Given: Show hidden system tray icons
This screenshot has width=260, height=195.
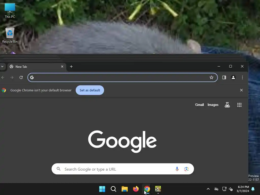Looking at the screenshot, I should (208, 189).
